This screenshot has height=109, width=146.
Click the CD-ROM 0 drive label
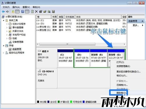pos(48,71)
